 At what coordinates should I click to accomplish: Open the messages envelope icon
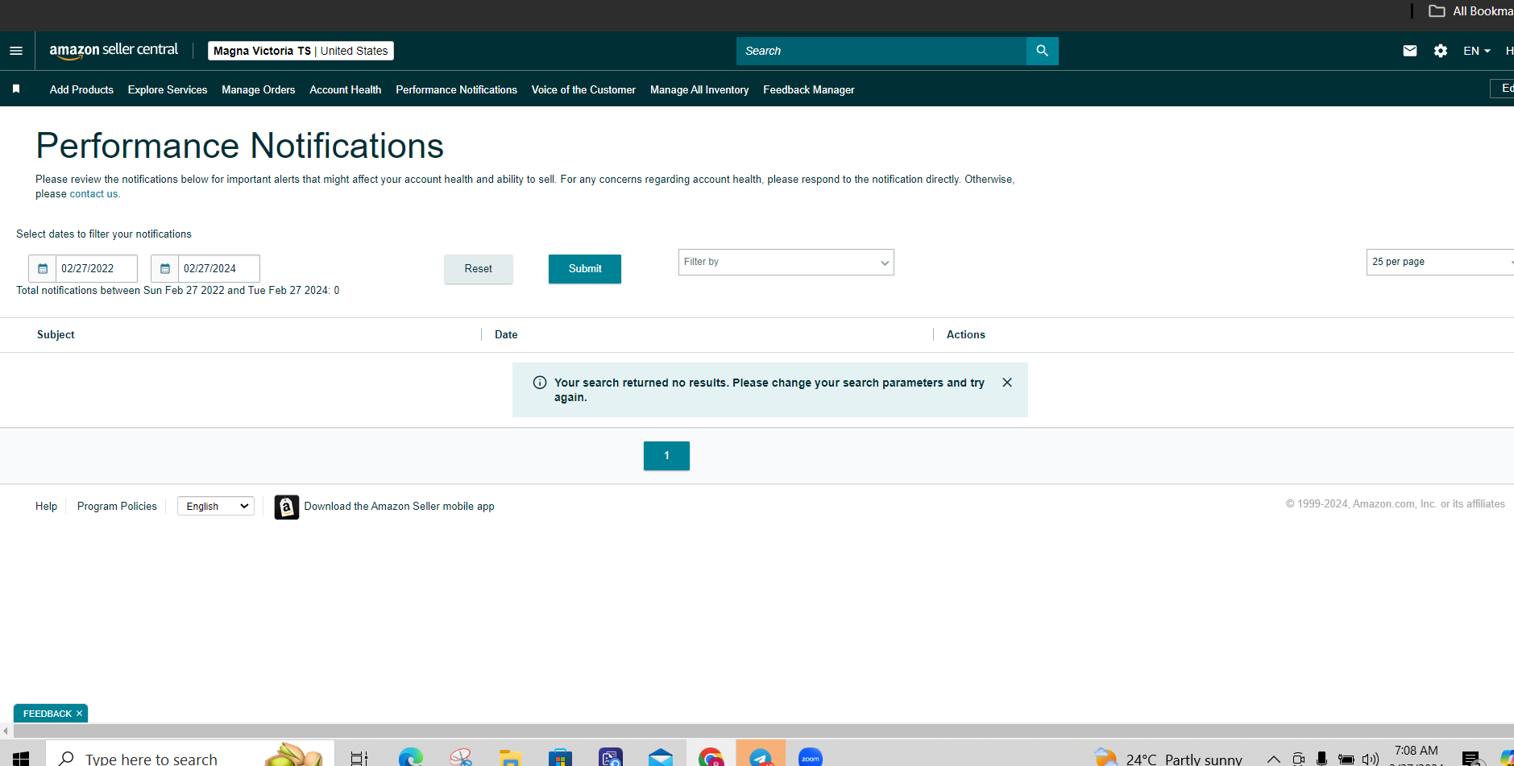point(1409,51)
